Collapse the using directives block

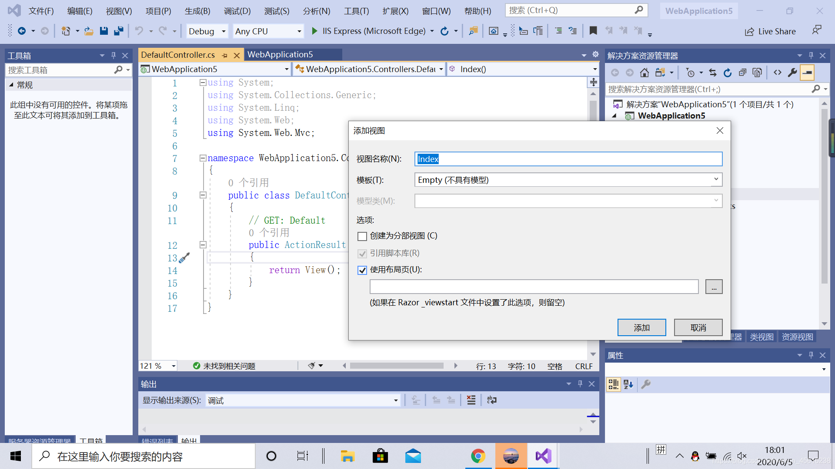click(x=203, y=83)
